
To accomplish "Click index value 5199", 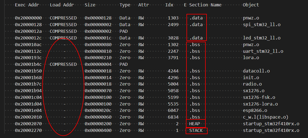I will 173,97.
